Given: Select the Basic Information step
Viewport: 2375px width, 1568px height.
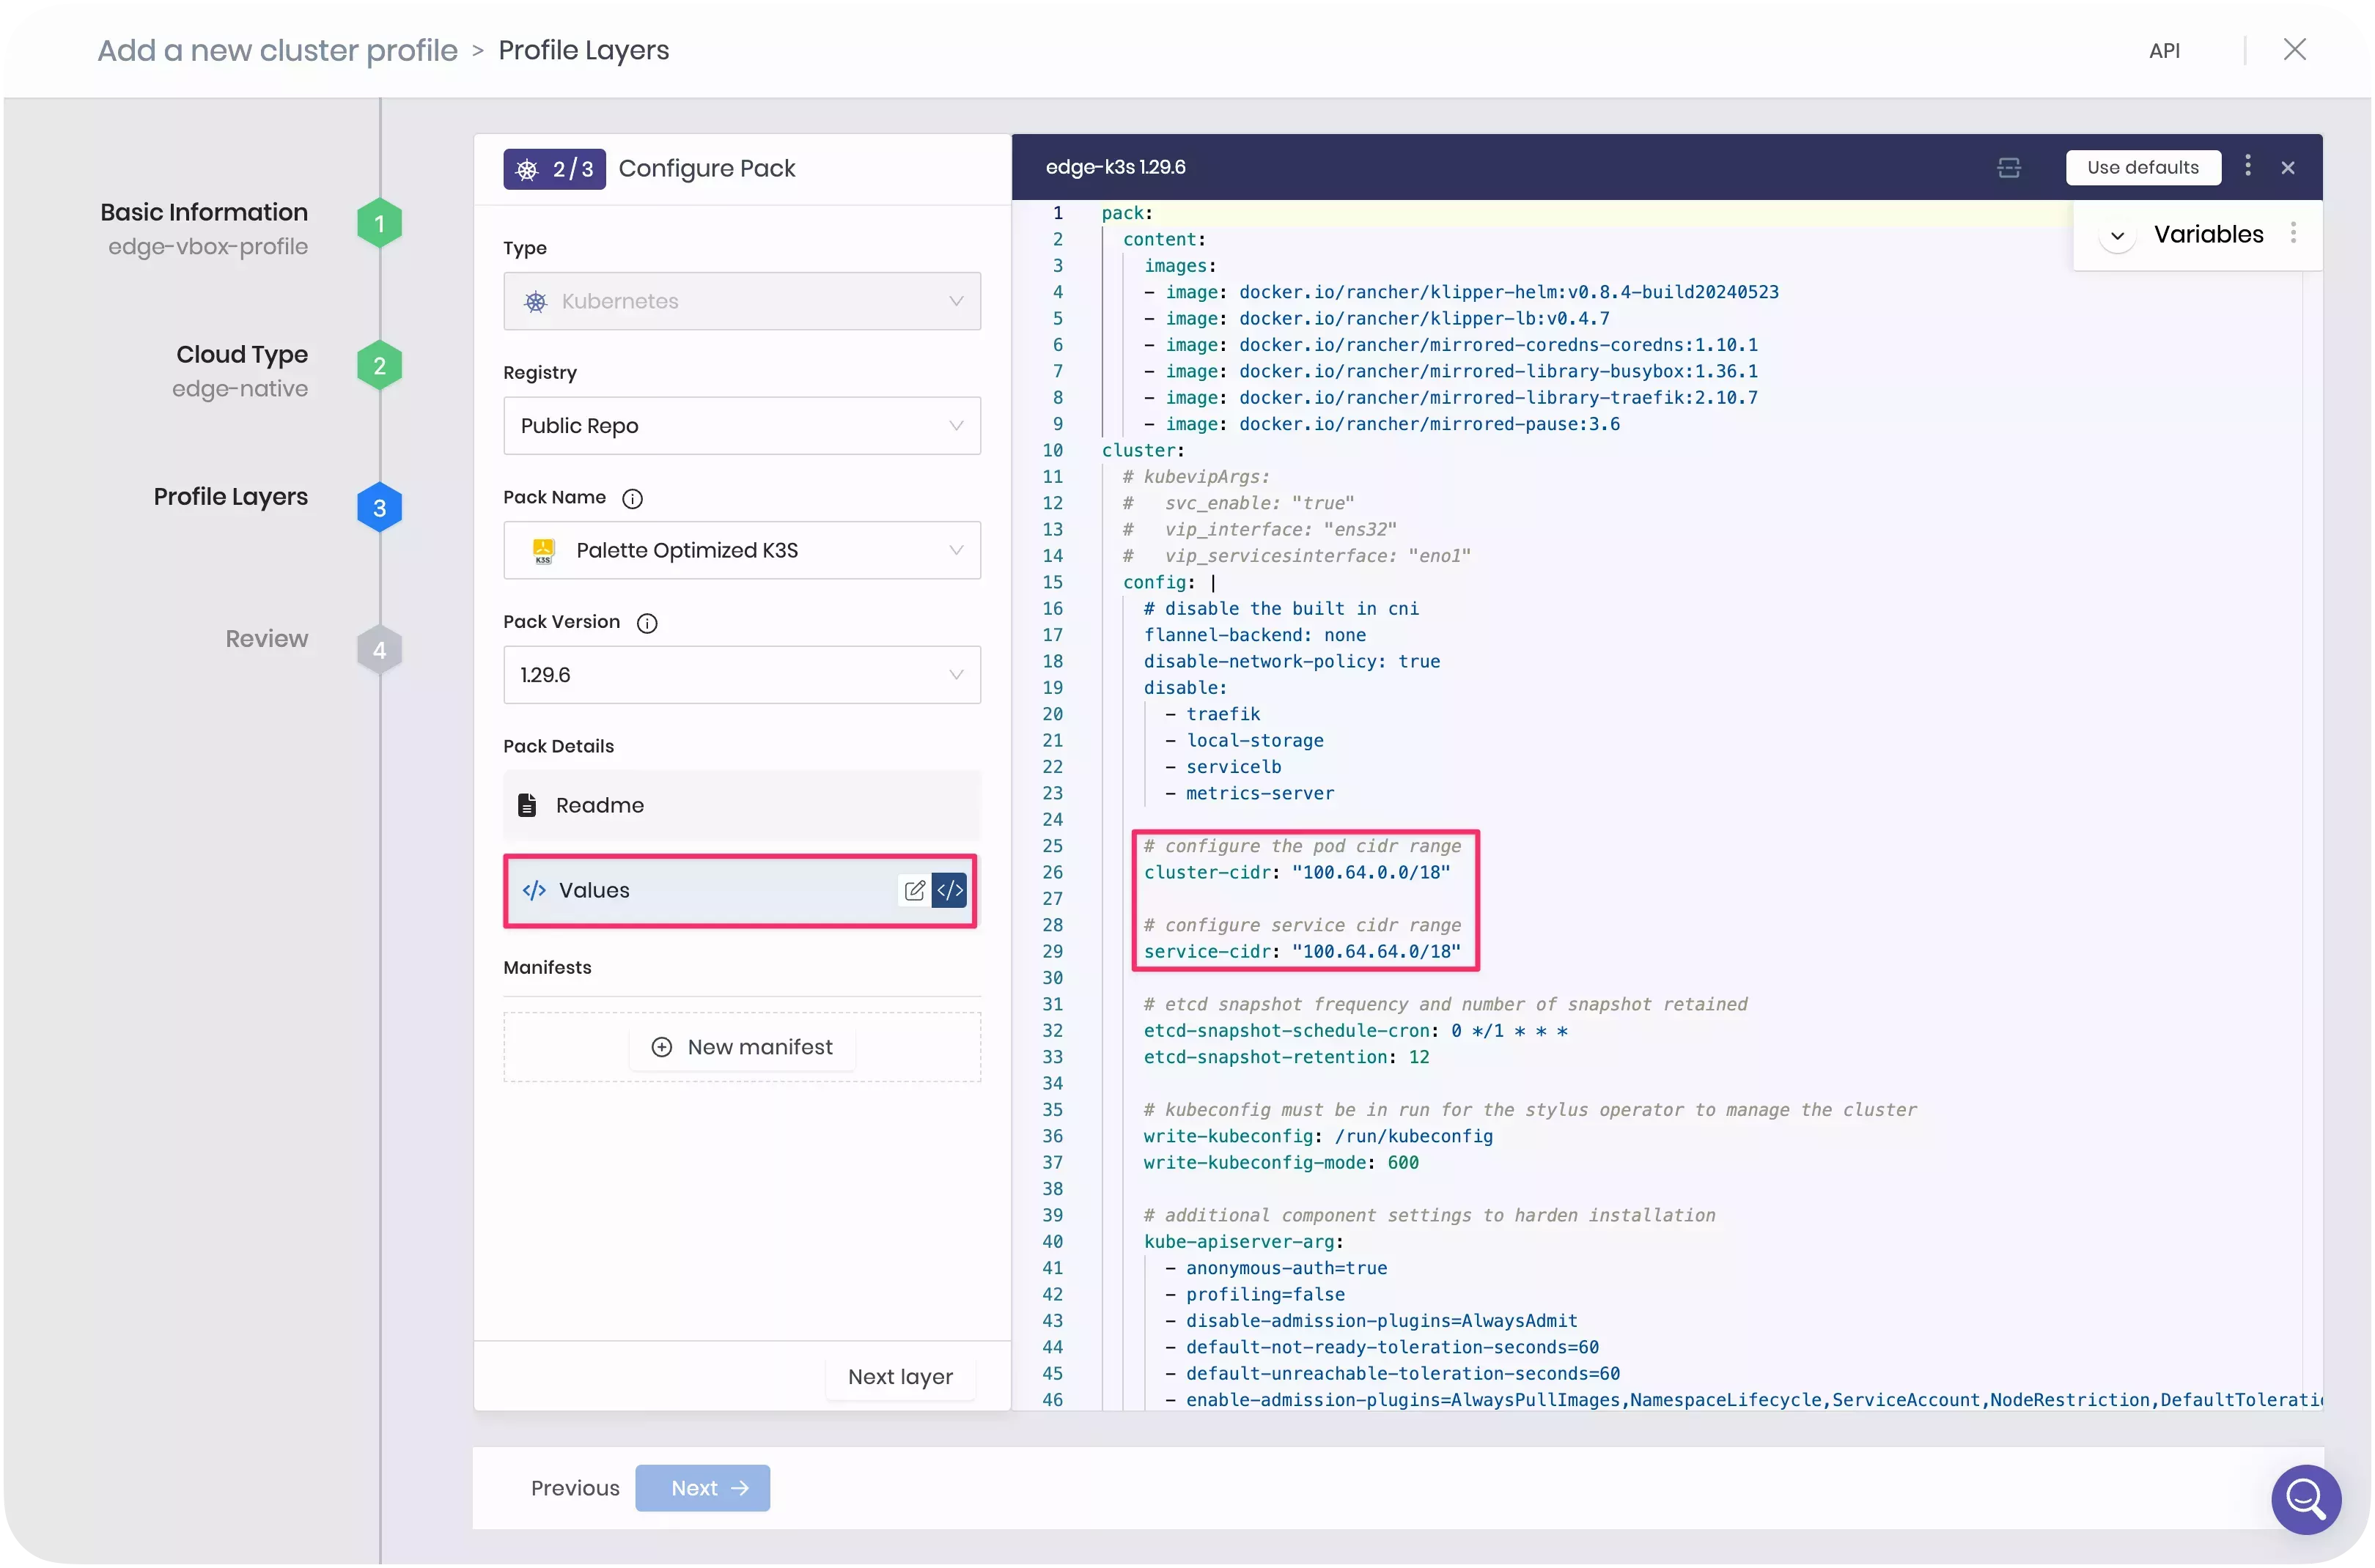Looking at the screenshot, I should pyautogui.click(x=203, y=212).
